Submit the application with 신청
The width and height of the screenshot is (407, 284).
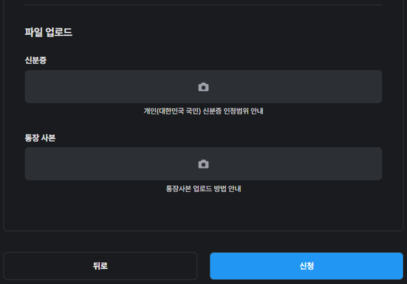(306, 266)
